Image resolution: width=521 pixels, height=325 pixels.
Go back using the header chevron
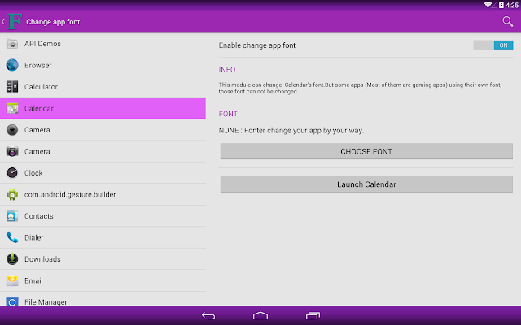coord(3,22)
